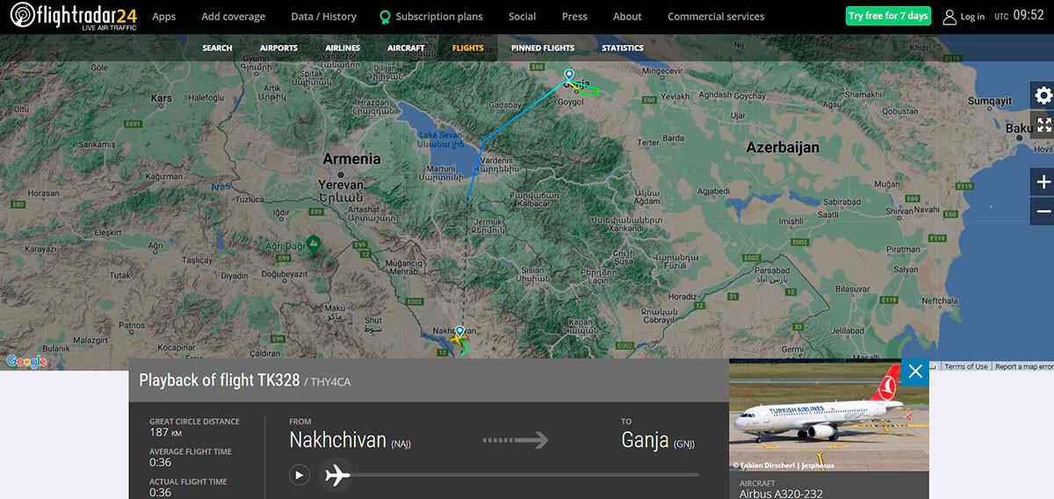The width and height of the screenshot is (1054, 499).
Task: Click Try free for 7 days button
Action: click(x=888, y=16)
